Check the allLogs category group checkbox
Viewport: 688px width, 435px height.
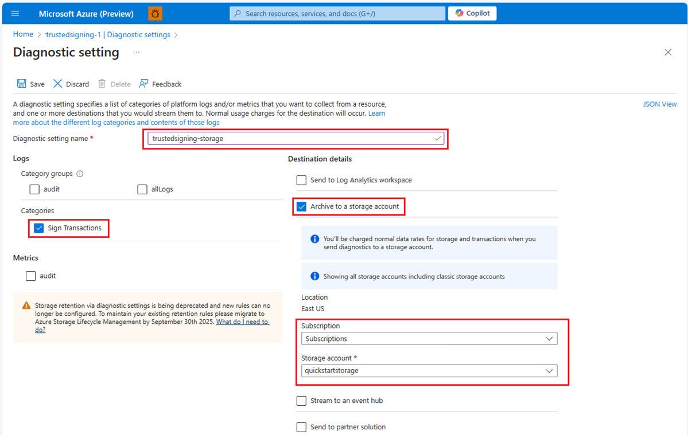click(x=142, y=189)
